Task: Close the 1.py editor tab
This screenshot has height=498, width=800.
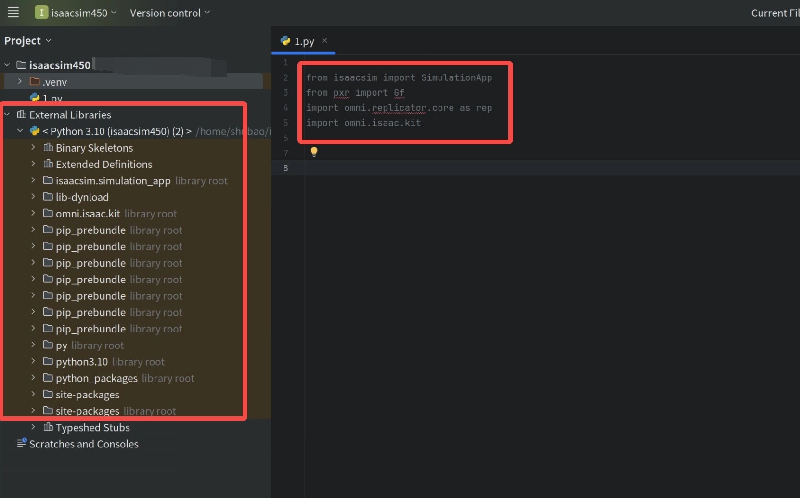Action: (324, 40)
